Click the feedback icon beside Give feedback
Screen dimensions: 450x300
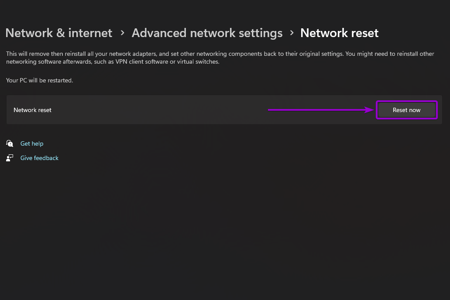tap(10, 157)
